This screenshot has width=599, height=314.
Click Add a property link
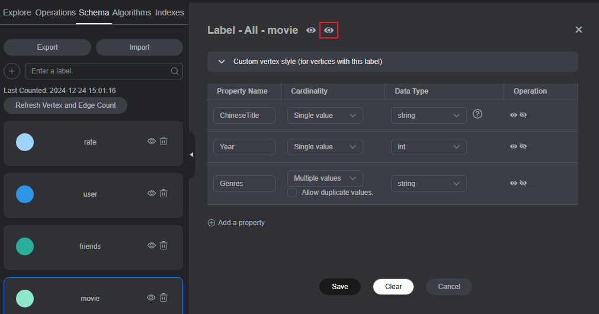tap(241, 223)
